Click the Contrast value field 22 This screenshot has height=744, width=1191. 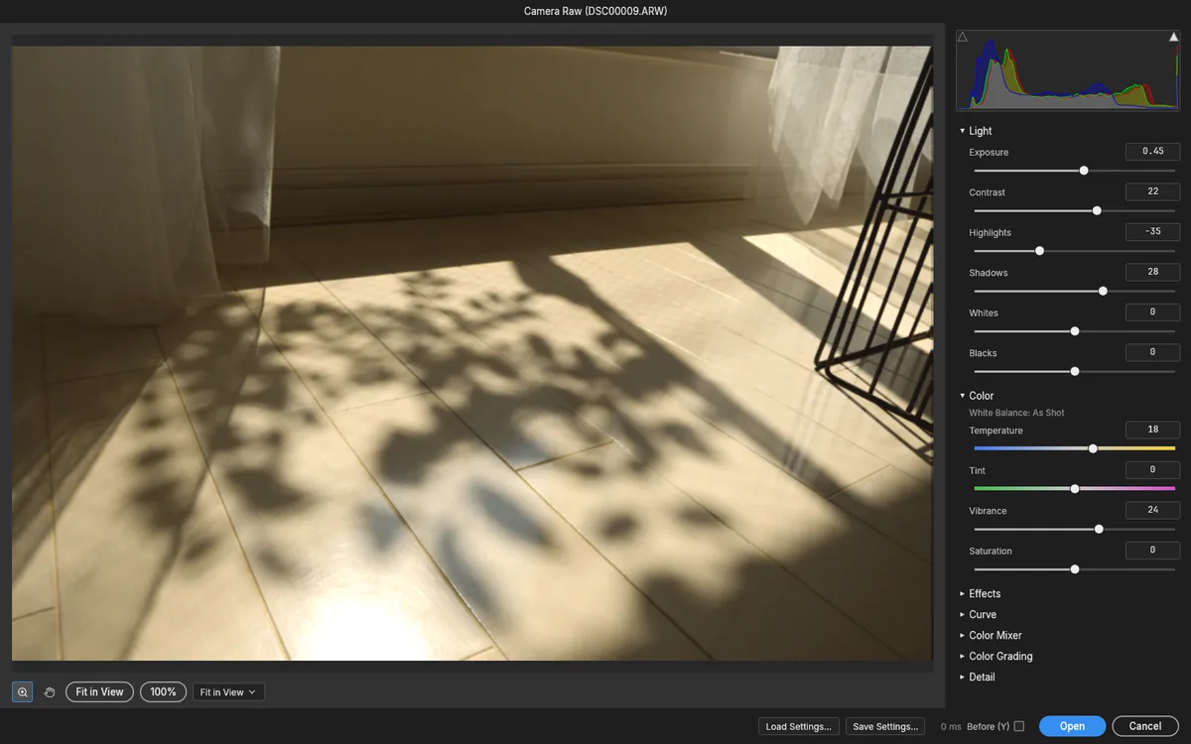1152,191
